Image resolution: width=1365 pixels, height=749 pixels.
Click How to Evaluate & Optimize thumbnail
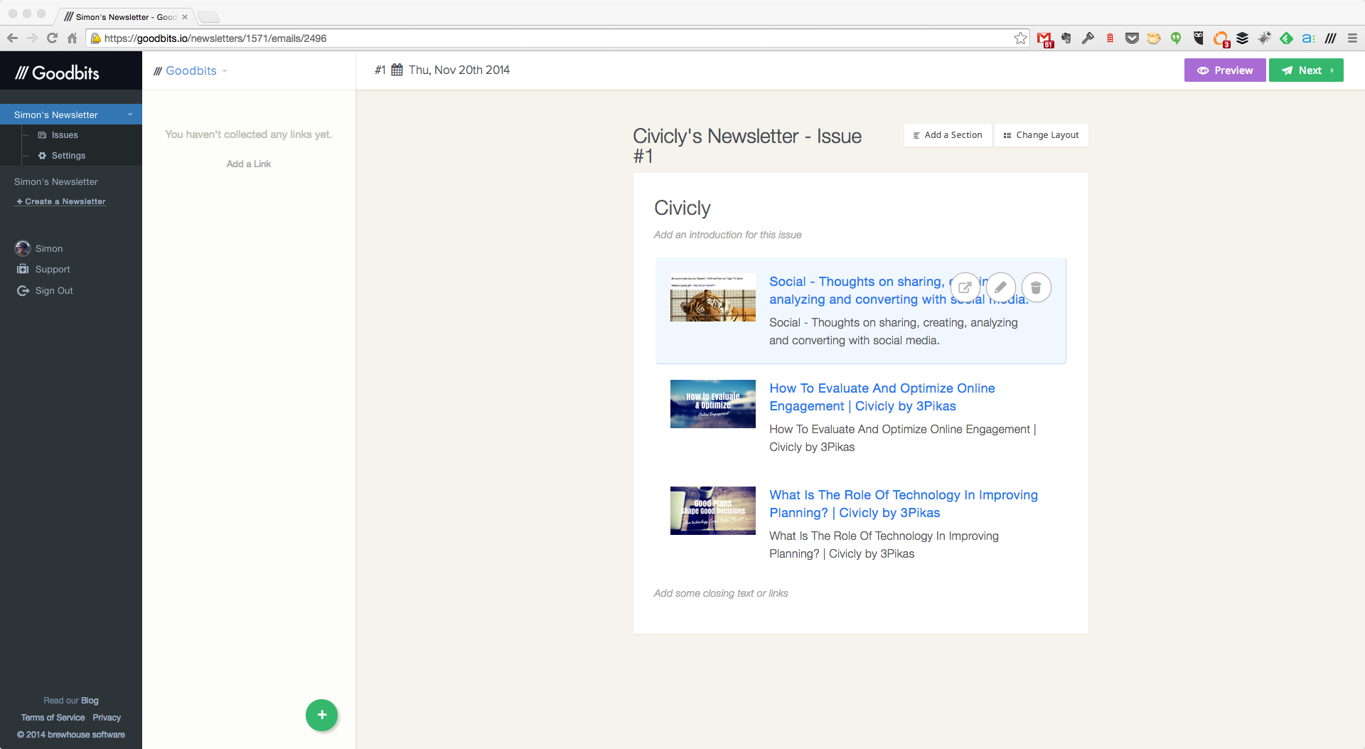tap(713, 404)
